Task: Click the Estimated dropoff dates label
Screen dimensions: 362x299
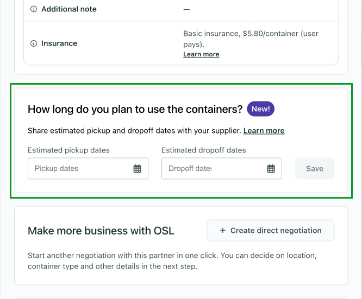Action: [203, 150]
